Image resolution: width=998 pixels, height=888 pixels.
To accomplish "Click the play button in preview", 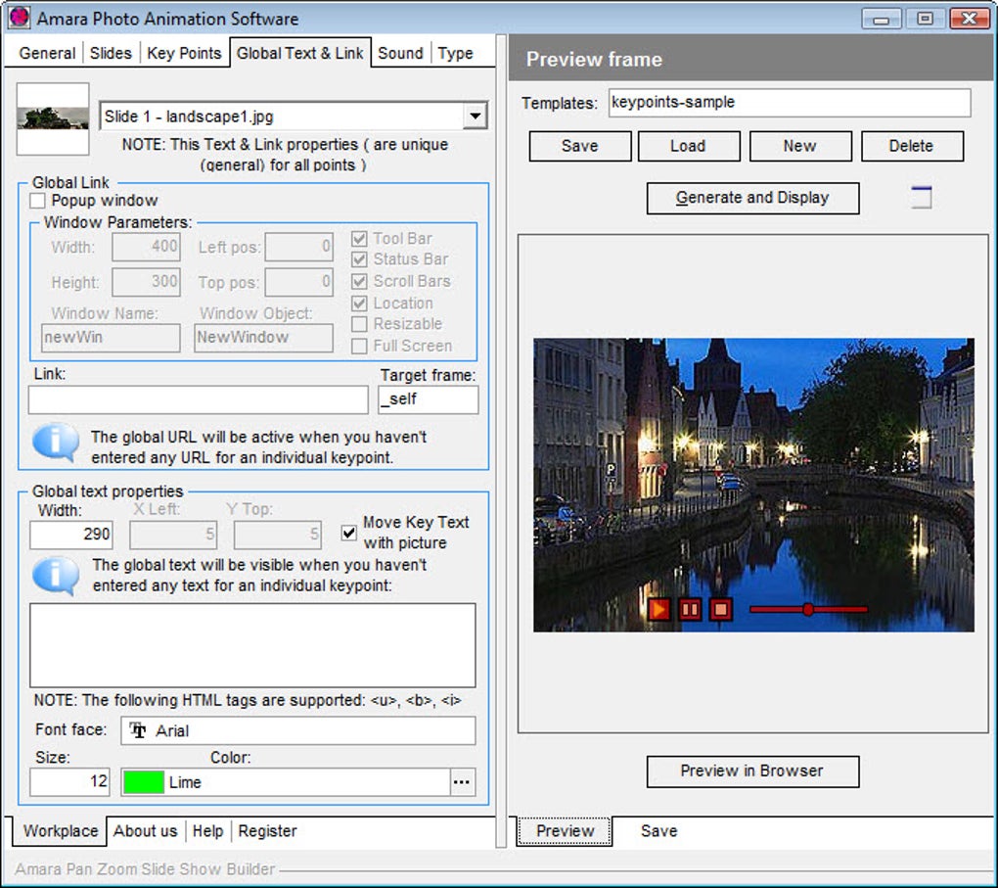I will 658,610.
